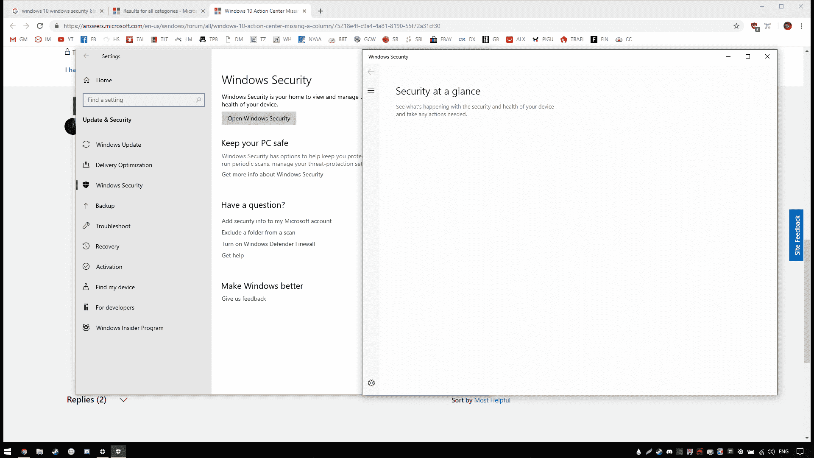Click Open Windows Security button
The image size is (814, 458).
click(x=259, y=118)
